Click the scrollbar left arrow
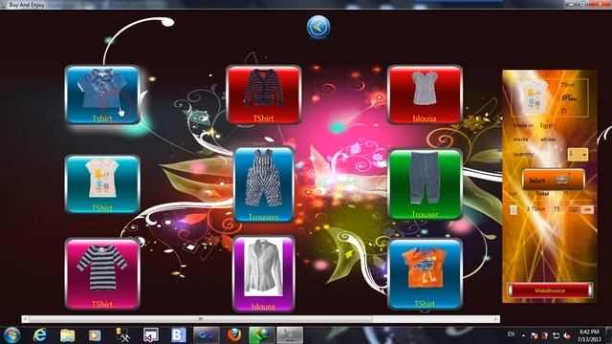612x344 pixels. pos(25,319)
